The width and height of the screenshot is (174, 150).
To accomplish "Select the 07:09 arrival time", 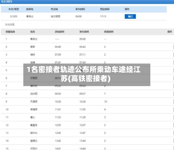I will (58, 55).
